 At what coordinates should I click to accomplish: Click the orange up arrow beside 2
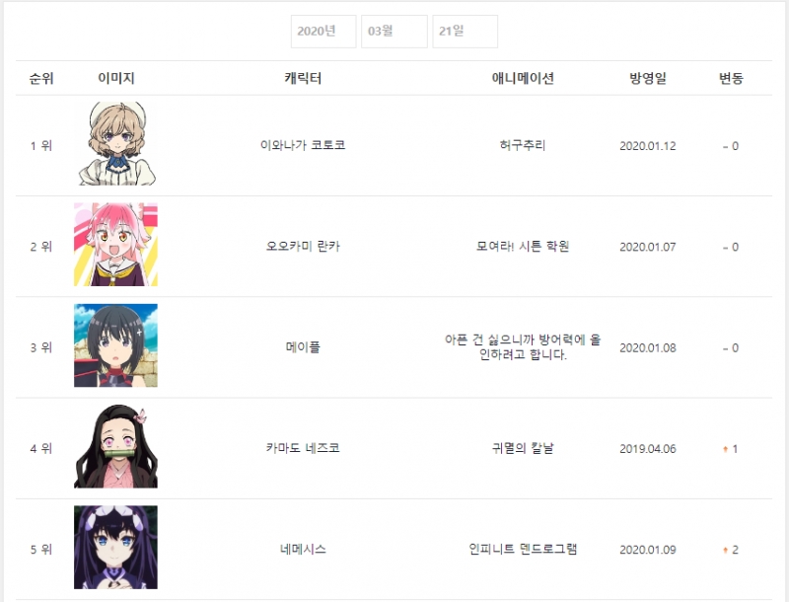[725, 550]
